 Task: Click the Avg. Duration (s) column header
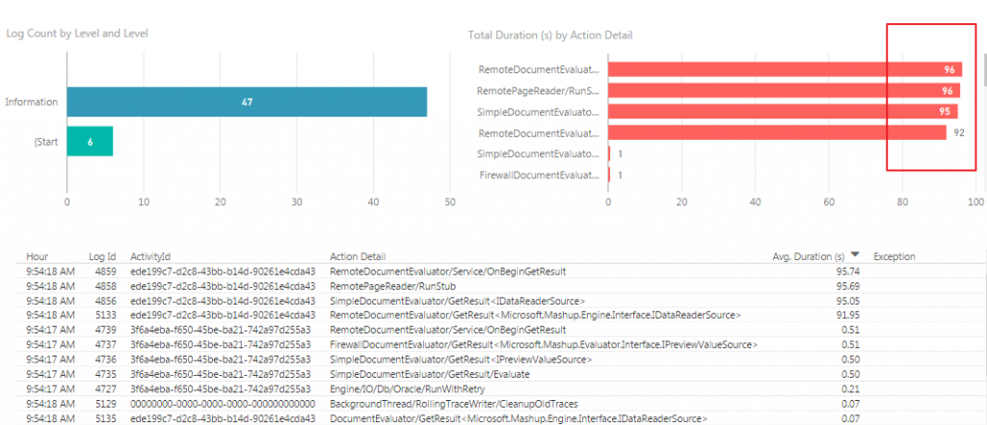809,257
